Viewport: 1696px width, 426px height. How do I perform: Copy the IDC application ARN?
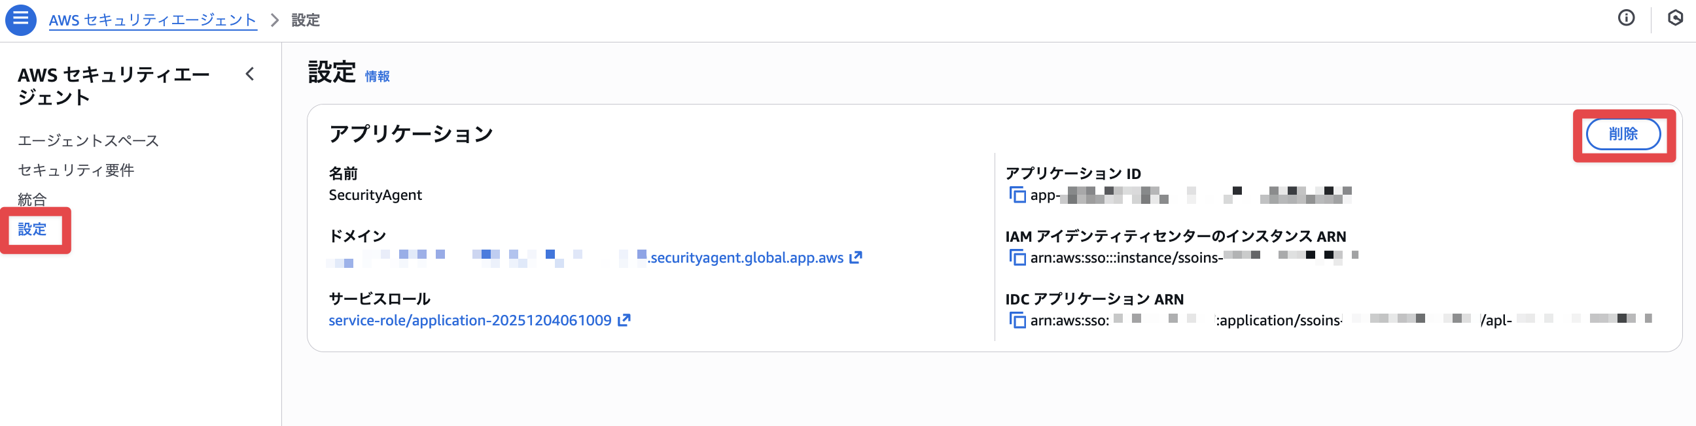tap(1017, 320)
